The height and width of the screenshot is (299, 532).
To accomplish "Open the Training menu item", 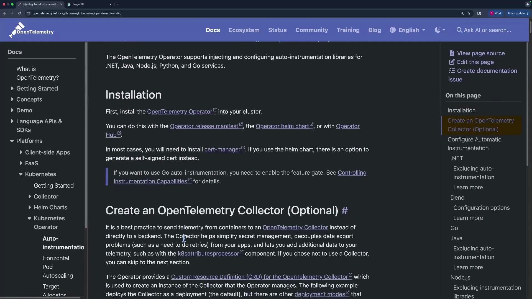I will [348, 30].
